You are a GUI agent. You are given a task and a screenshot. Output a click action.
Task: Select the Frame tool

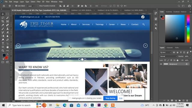pyautogui.click(x=7, y=21)
